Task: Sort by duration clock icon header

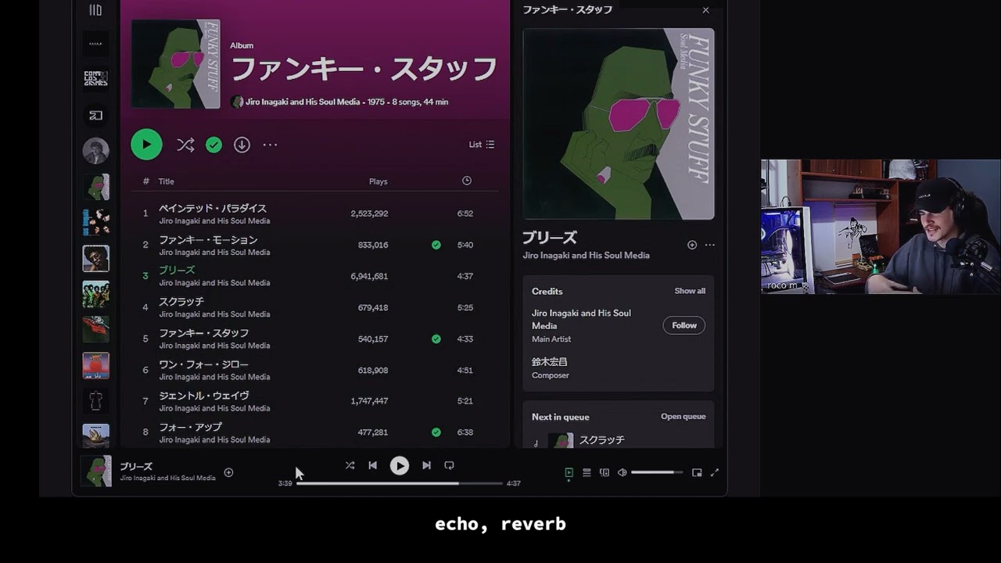Action: click(467, 181)
